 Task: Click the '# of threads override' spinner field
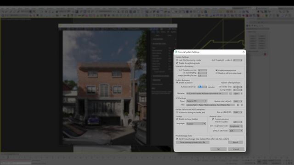pyautogui.click(x=202, y=70)
